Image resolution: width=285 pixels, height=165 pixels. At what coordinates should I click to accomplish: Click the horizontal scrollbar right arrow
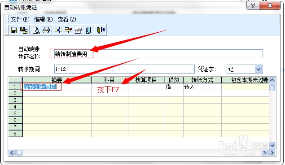pos(272,152)
